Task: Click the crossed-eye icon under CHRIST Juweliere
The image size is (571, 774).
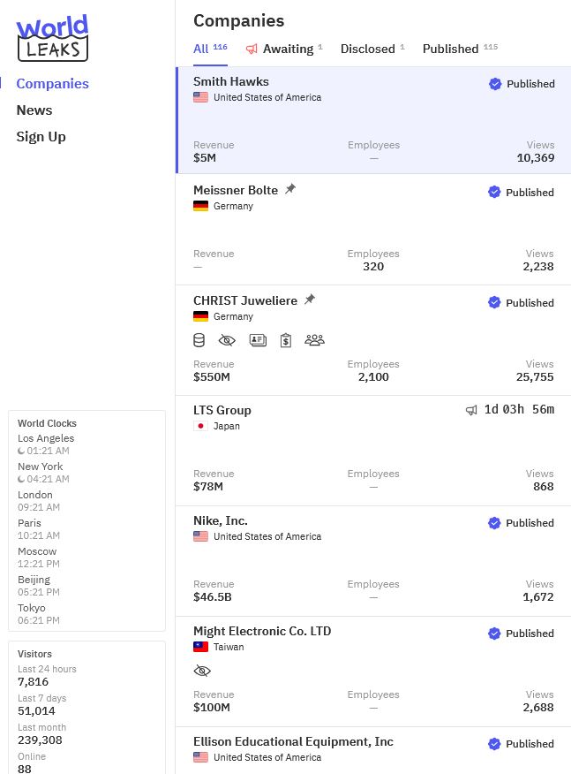Action: [x=228, y=340]
